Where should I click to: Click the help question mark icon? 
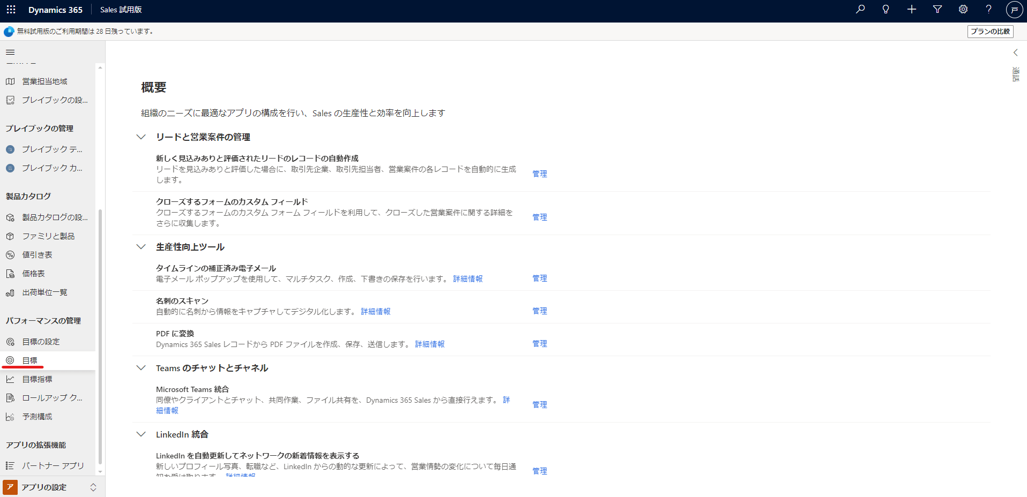pos(989,9)
